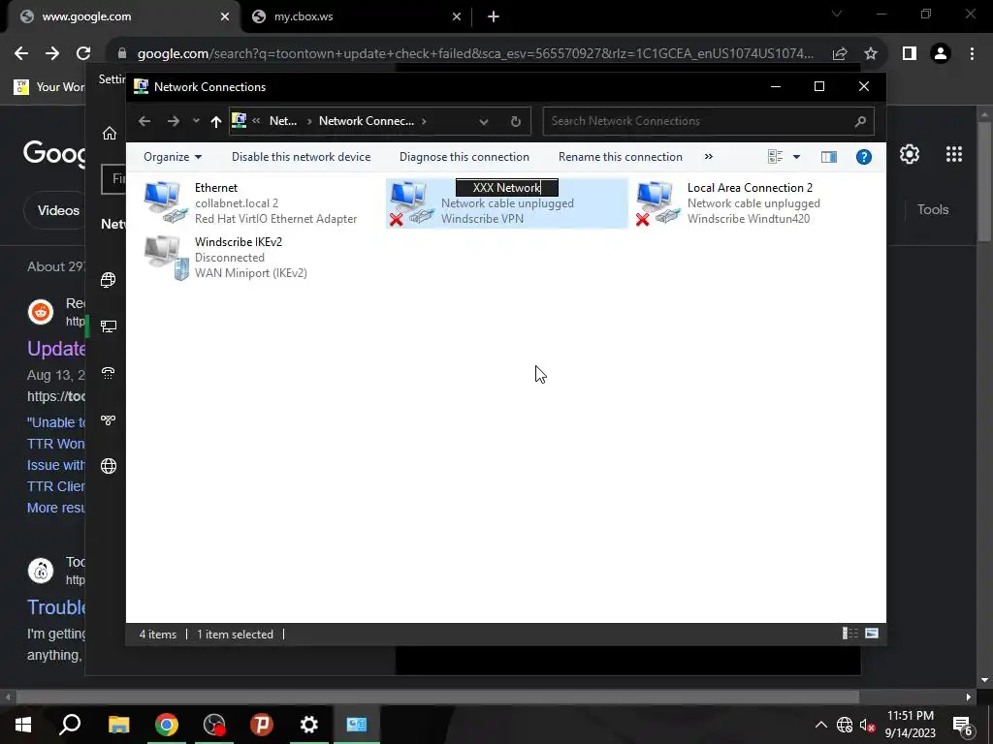Open the Google apps grid
This screenshot has height=744, width=993.
[954, 154]
